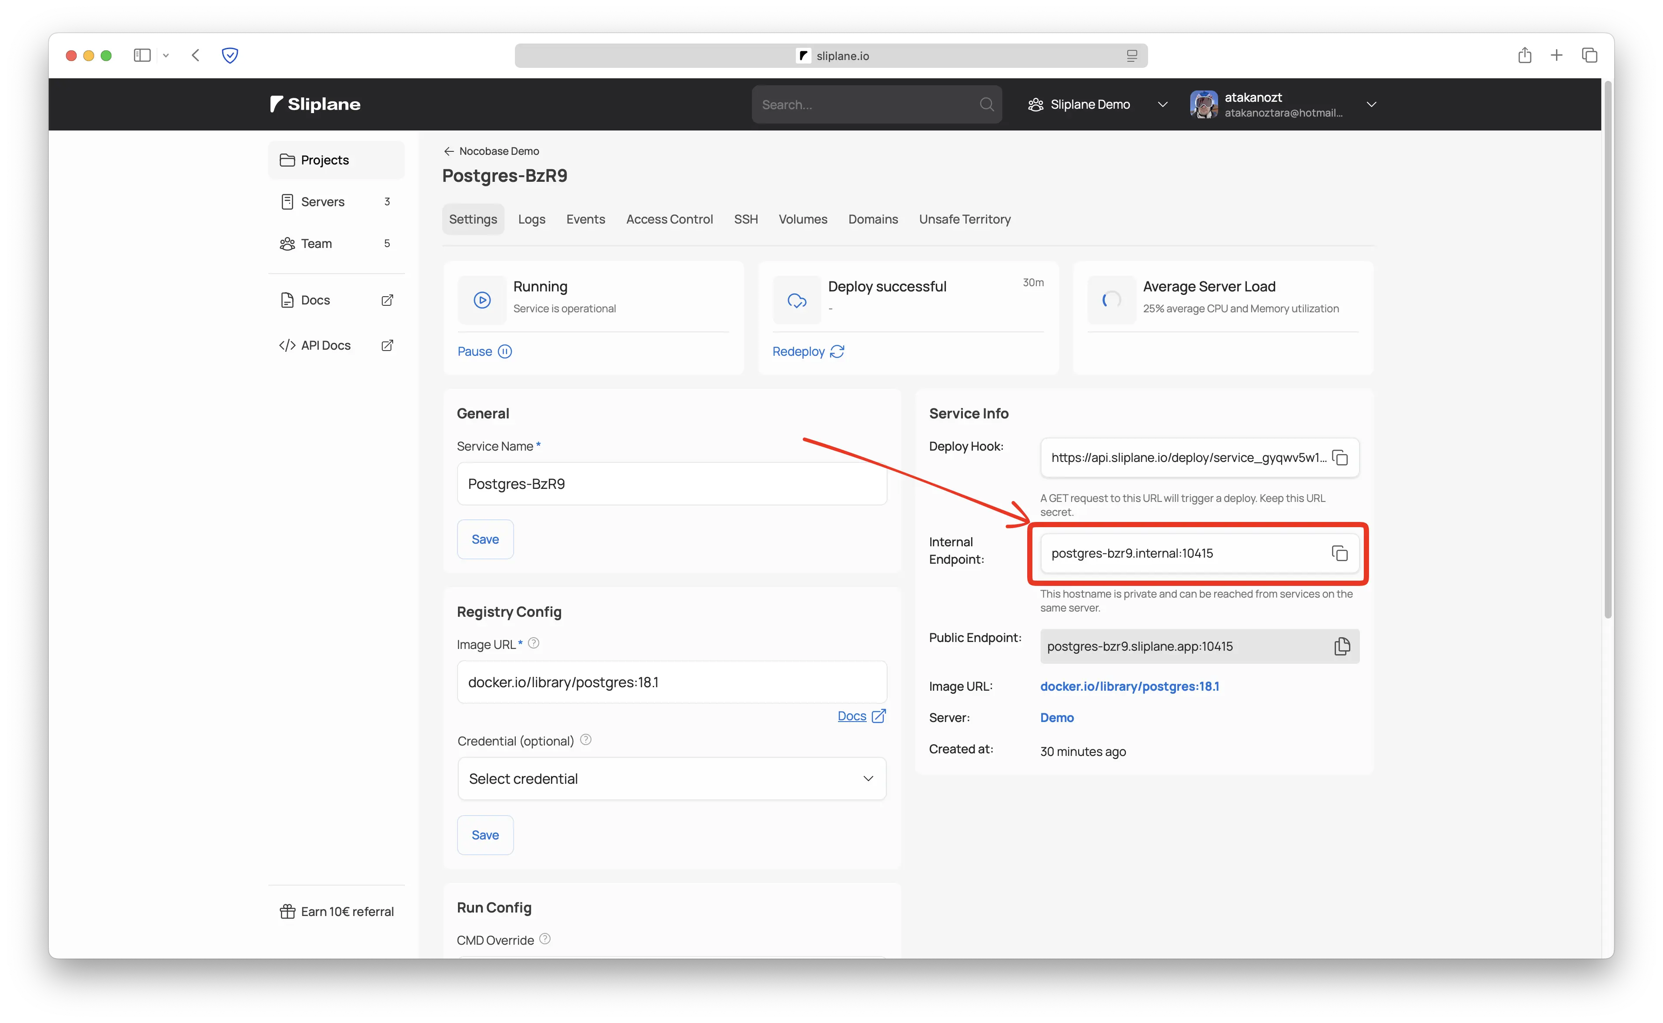1663x1023 pixels.
Task: Open the docker.io/library/postgres:18.1 image link
Action: [x=1129, y=686]
